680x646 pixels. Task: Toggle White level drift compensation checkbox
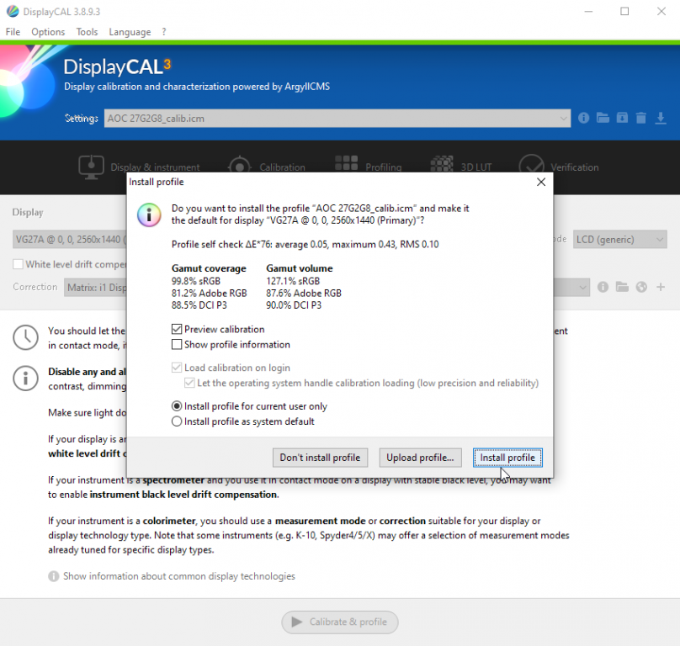(x=18, y=264)
